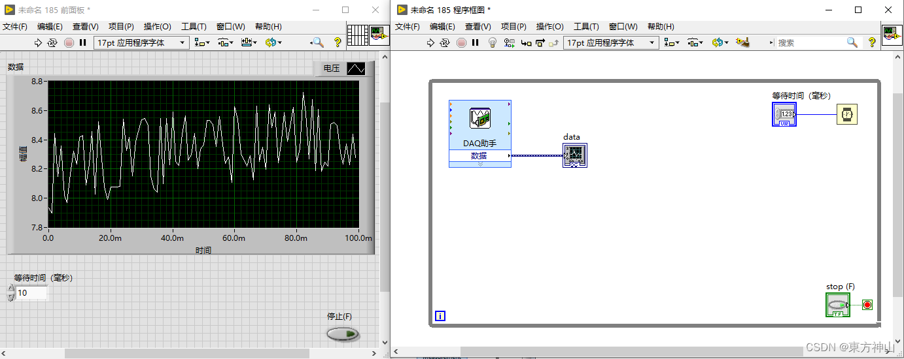Click the 数据 graph label

16,67
